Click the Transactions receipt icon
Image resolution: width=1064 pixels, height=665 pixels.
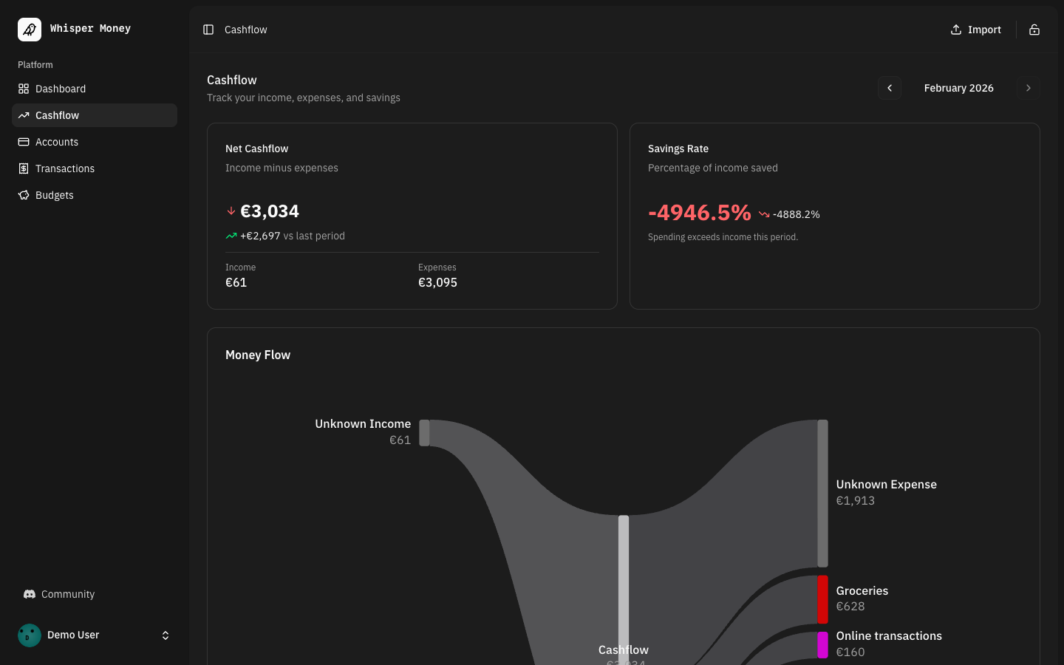click(24, 168)
